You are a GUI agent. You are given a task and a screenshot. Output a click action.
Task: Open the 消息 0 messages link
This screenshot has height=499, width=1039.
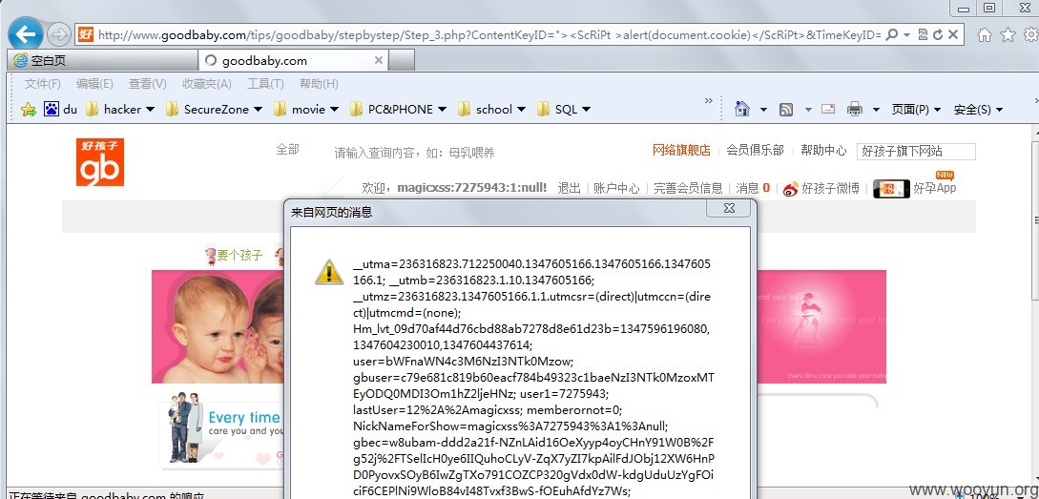click(x=753, y=188)
